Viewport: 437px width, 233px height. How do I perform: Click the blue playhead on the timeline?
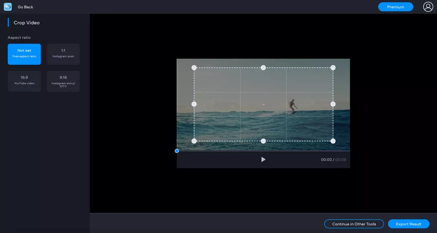[x=177, y=151]
